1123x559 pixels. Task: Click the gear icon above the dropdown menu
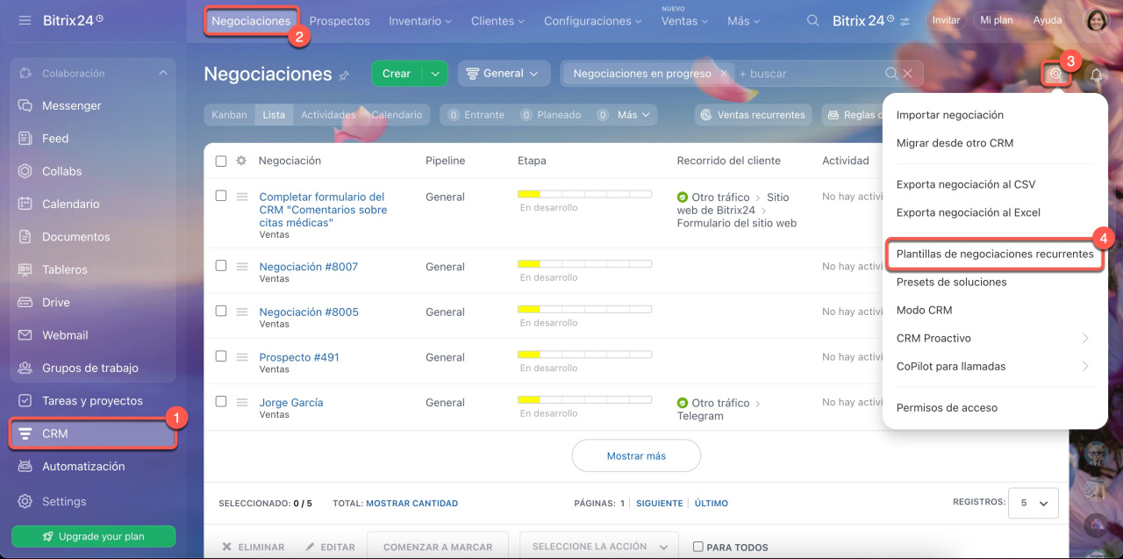click(1056, 75)
